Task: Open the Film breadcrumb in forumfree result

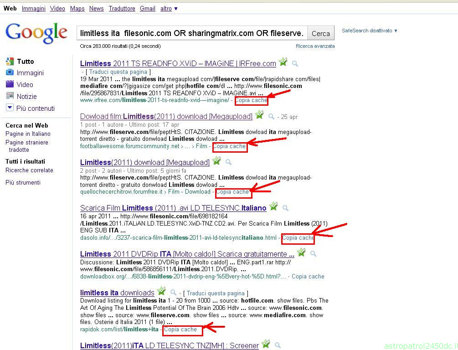Action: click(174, 192)
